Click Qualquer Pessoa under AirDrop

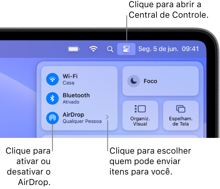click(82, 121)
